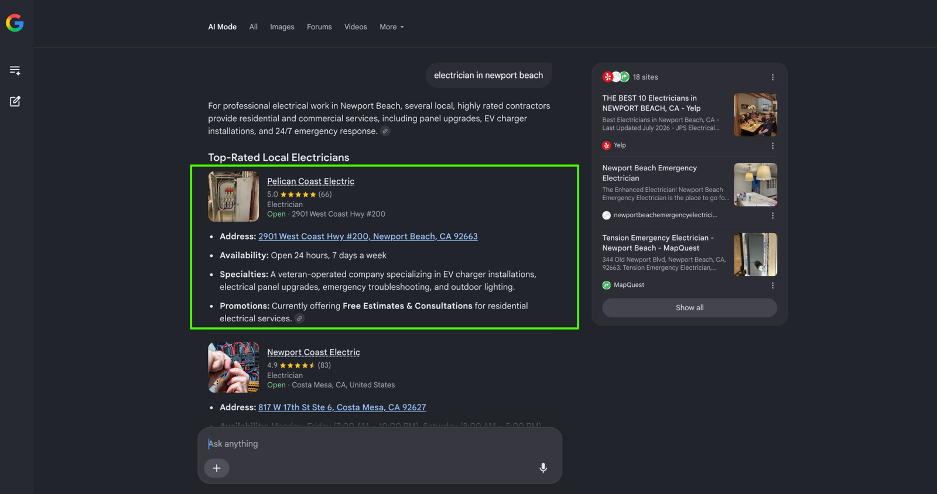Click newportbeachemergencyelectrici source label
The width and height of the screenshot is (937, 494).
(x=665, y=215)
